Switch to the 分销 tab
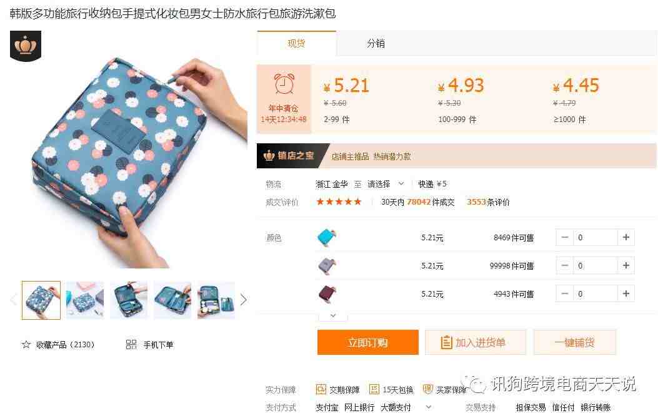This screenshot has width=658, height=413. tap(376, 43)
